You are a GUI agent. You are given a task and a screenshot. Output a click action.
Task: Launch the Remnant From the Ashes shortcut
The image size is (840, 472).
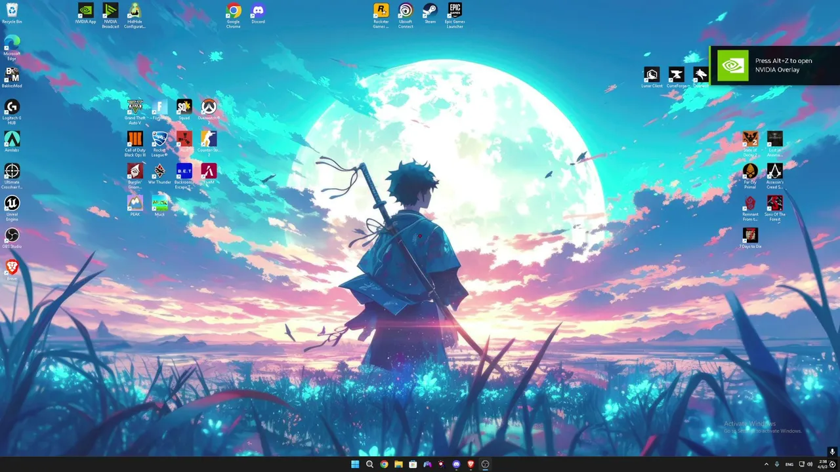[750, 208]
